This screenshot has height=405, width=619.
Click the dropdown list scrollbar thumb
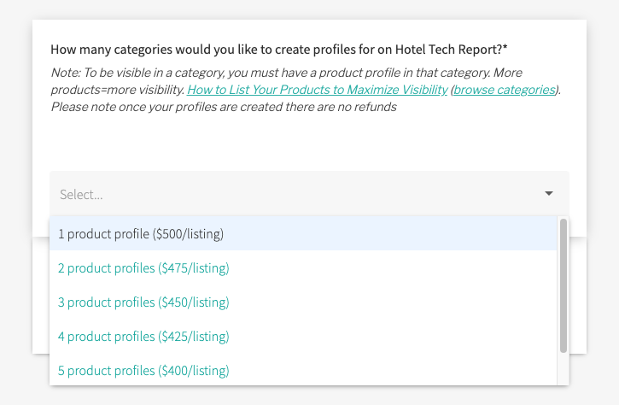pos(564,285)
